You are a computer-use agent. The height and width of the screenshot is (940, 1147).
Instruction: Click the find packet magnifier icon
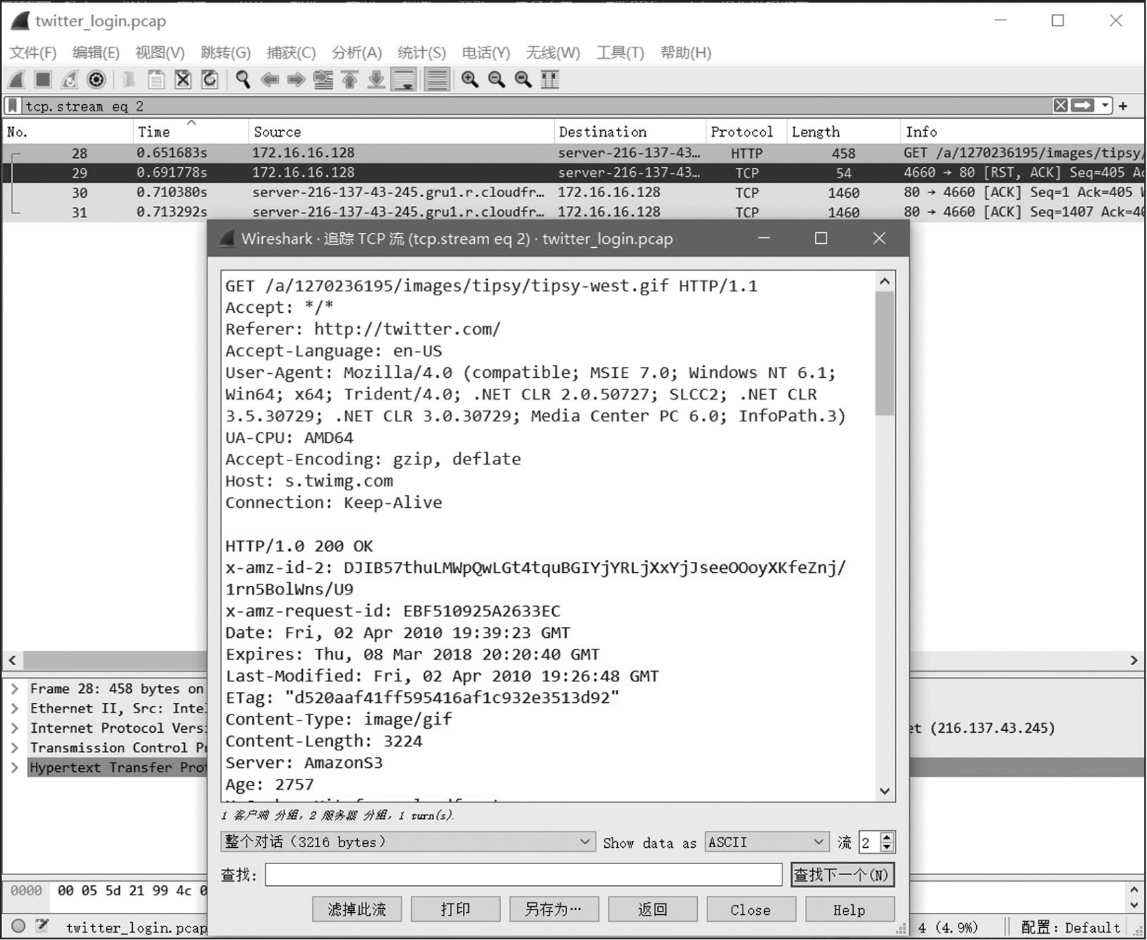click(x=243, y=80)
